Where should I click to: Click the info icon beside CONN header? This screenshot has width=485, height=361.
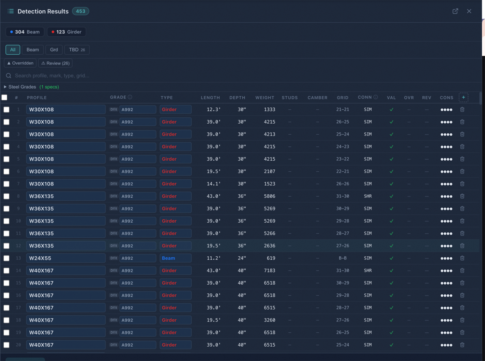(376, 97)
